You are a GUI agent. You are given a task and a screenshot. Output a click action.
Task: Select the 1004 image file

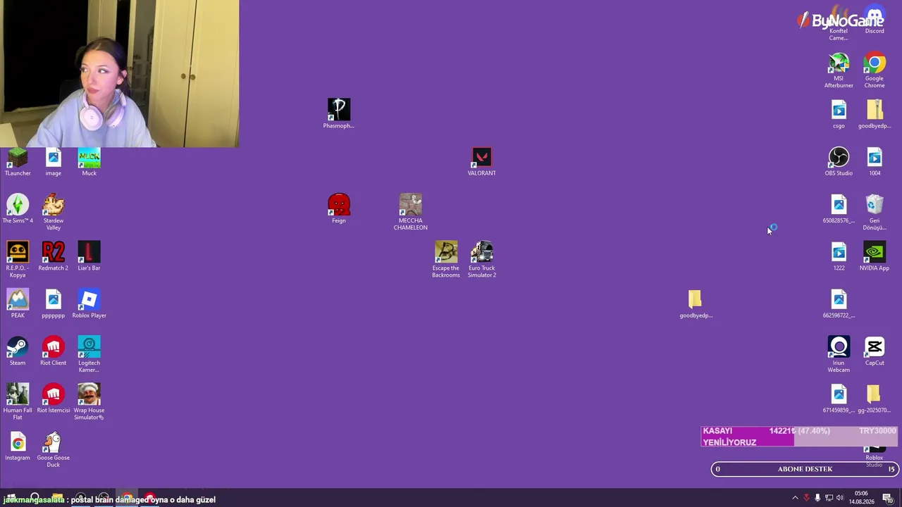875,158
